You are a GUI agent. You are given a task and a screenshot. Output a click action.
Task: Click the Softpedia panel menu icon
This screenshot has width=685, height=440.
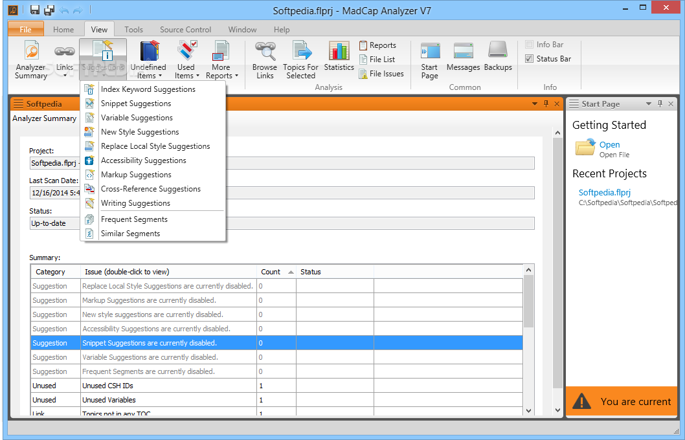pyautogui.click(x=18, y=104)
